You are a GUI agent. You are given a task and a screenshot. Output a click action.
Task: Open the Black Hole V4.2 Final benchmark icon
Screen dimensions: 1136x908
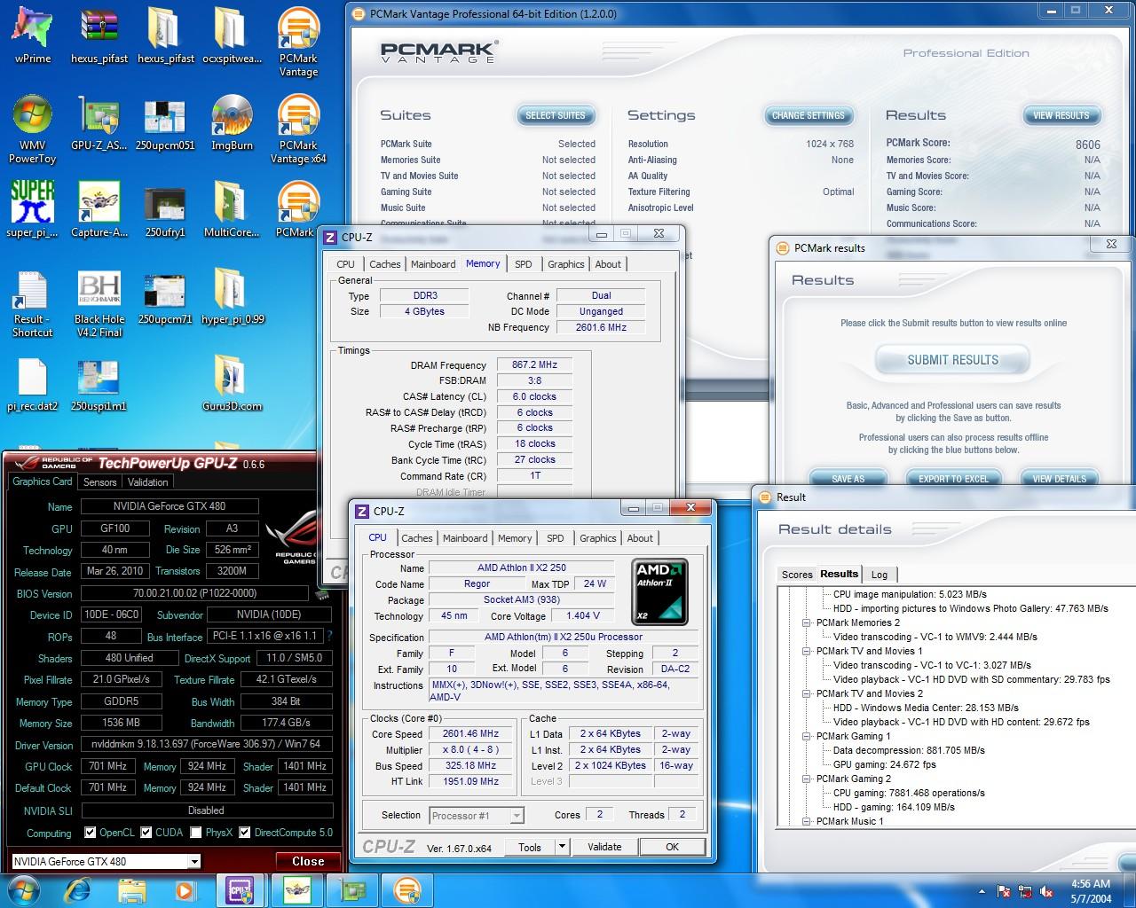point(99,303)
